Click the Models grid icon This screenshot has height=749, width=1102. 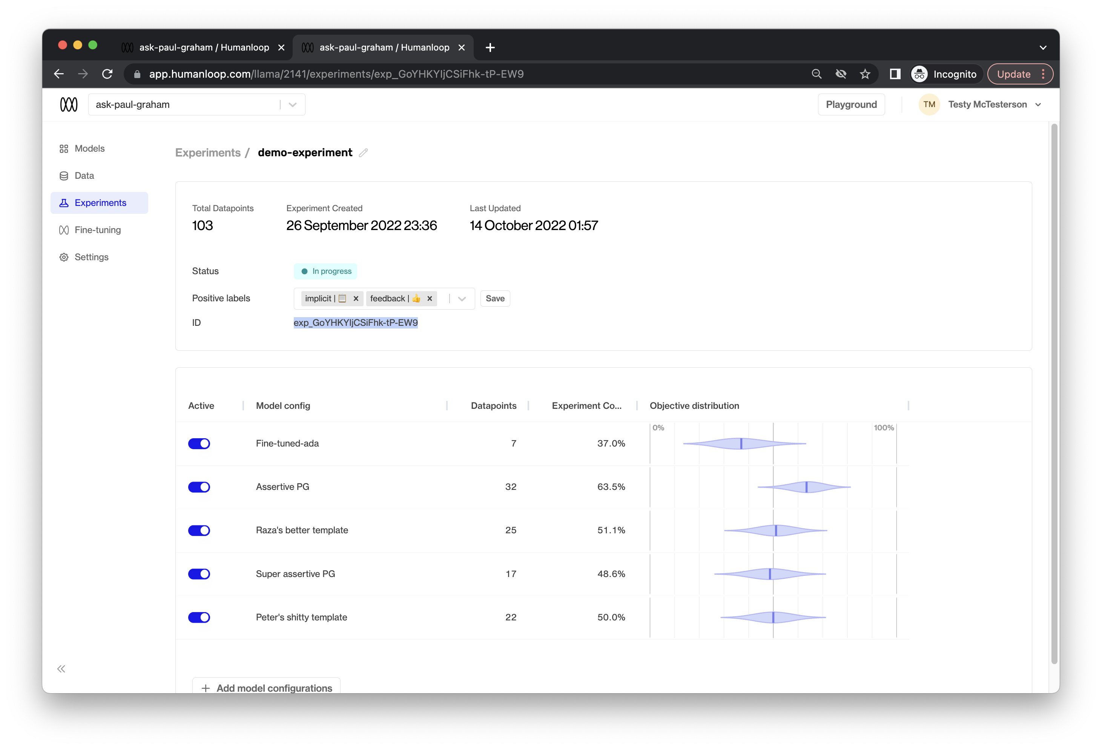[x=63, y=149]
